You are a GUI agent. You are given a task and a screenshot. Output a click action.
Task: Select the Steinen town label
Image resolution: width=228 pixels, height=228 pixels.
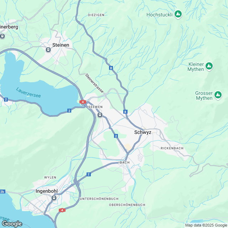(61, 45)
